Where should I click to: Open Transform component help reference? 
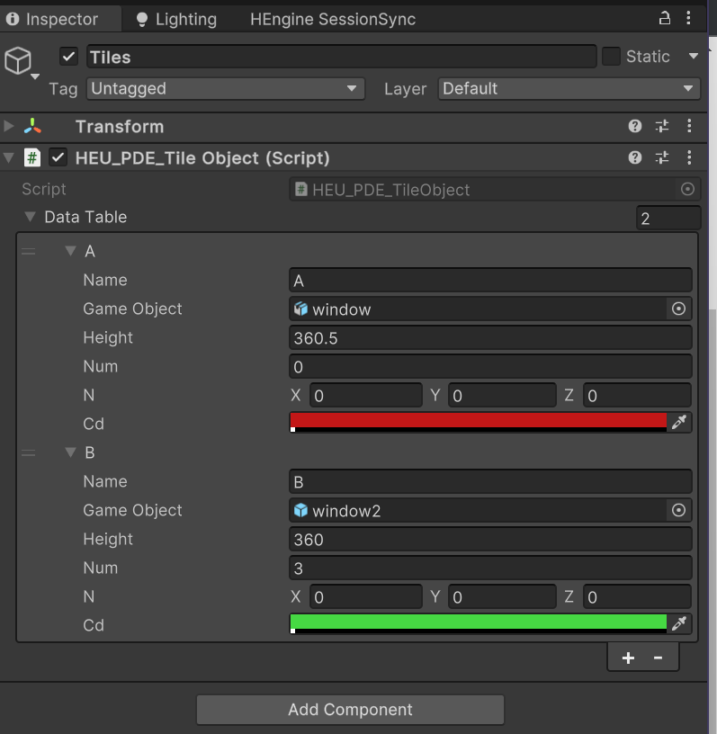coord(634,126)
